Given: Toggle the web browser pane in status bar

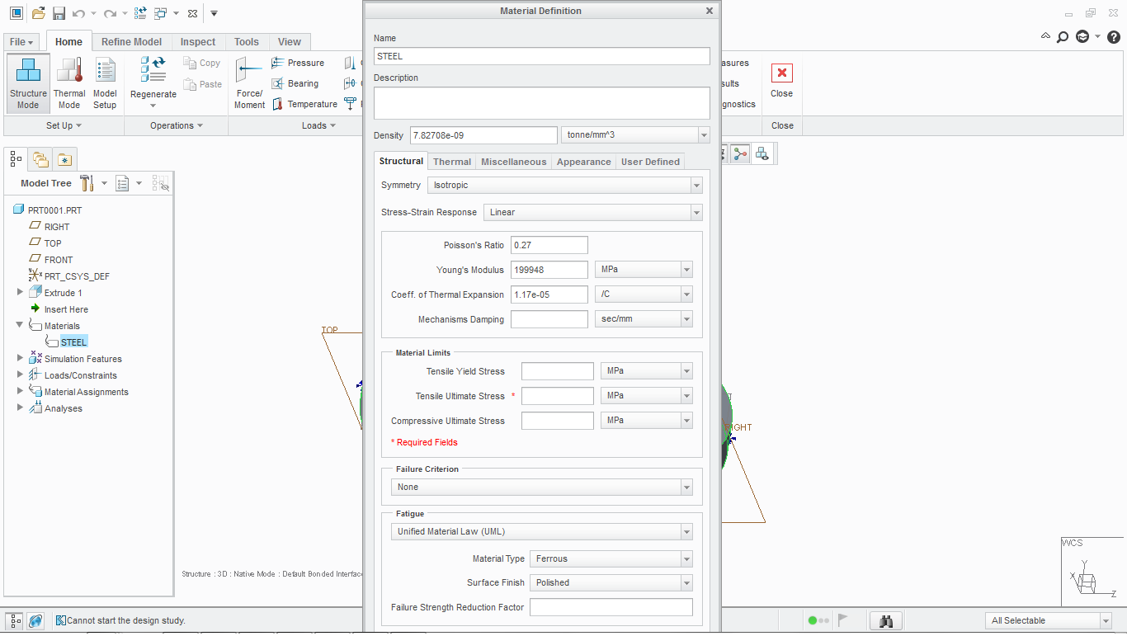Looking at the screenshot, I should [35, 621].
